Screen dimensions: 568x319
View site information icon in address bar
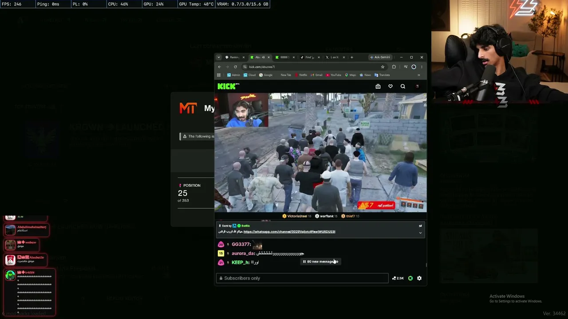[245, 67]
